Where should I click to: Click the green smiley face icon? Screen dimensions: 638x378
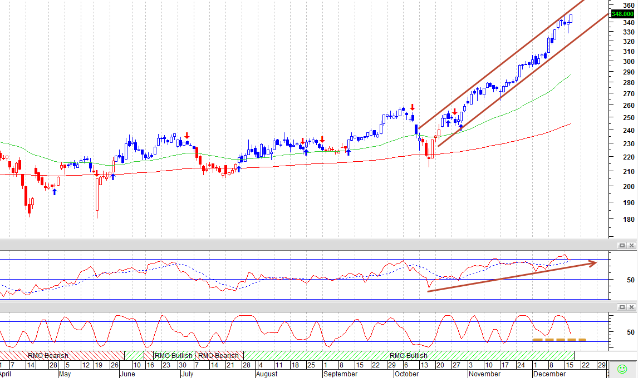(622, 369)
